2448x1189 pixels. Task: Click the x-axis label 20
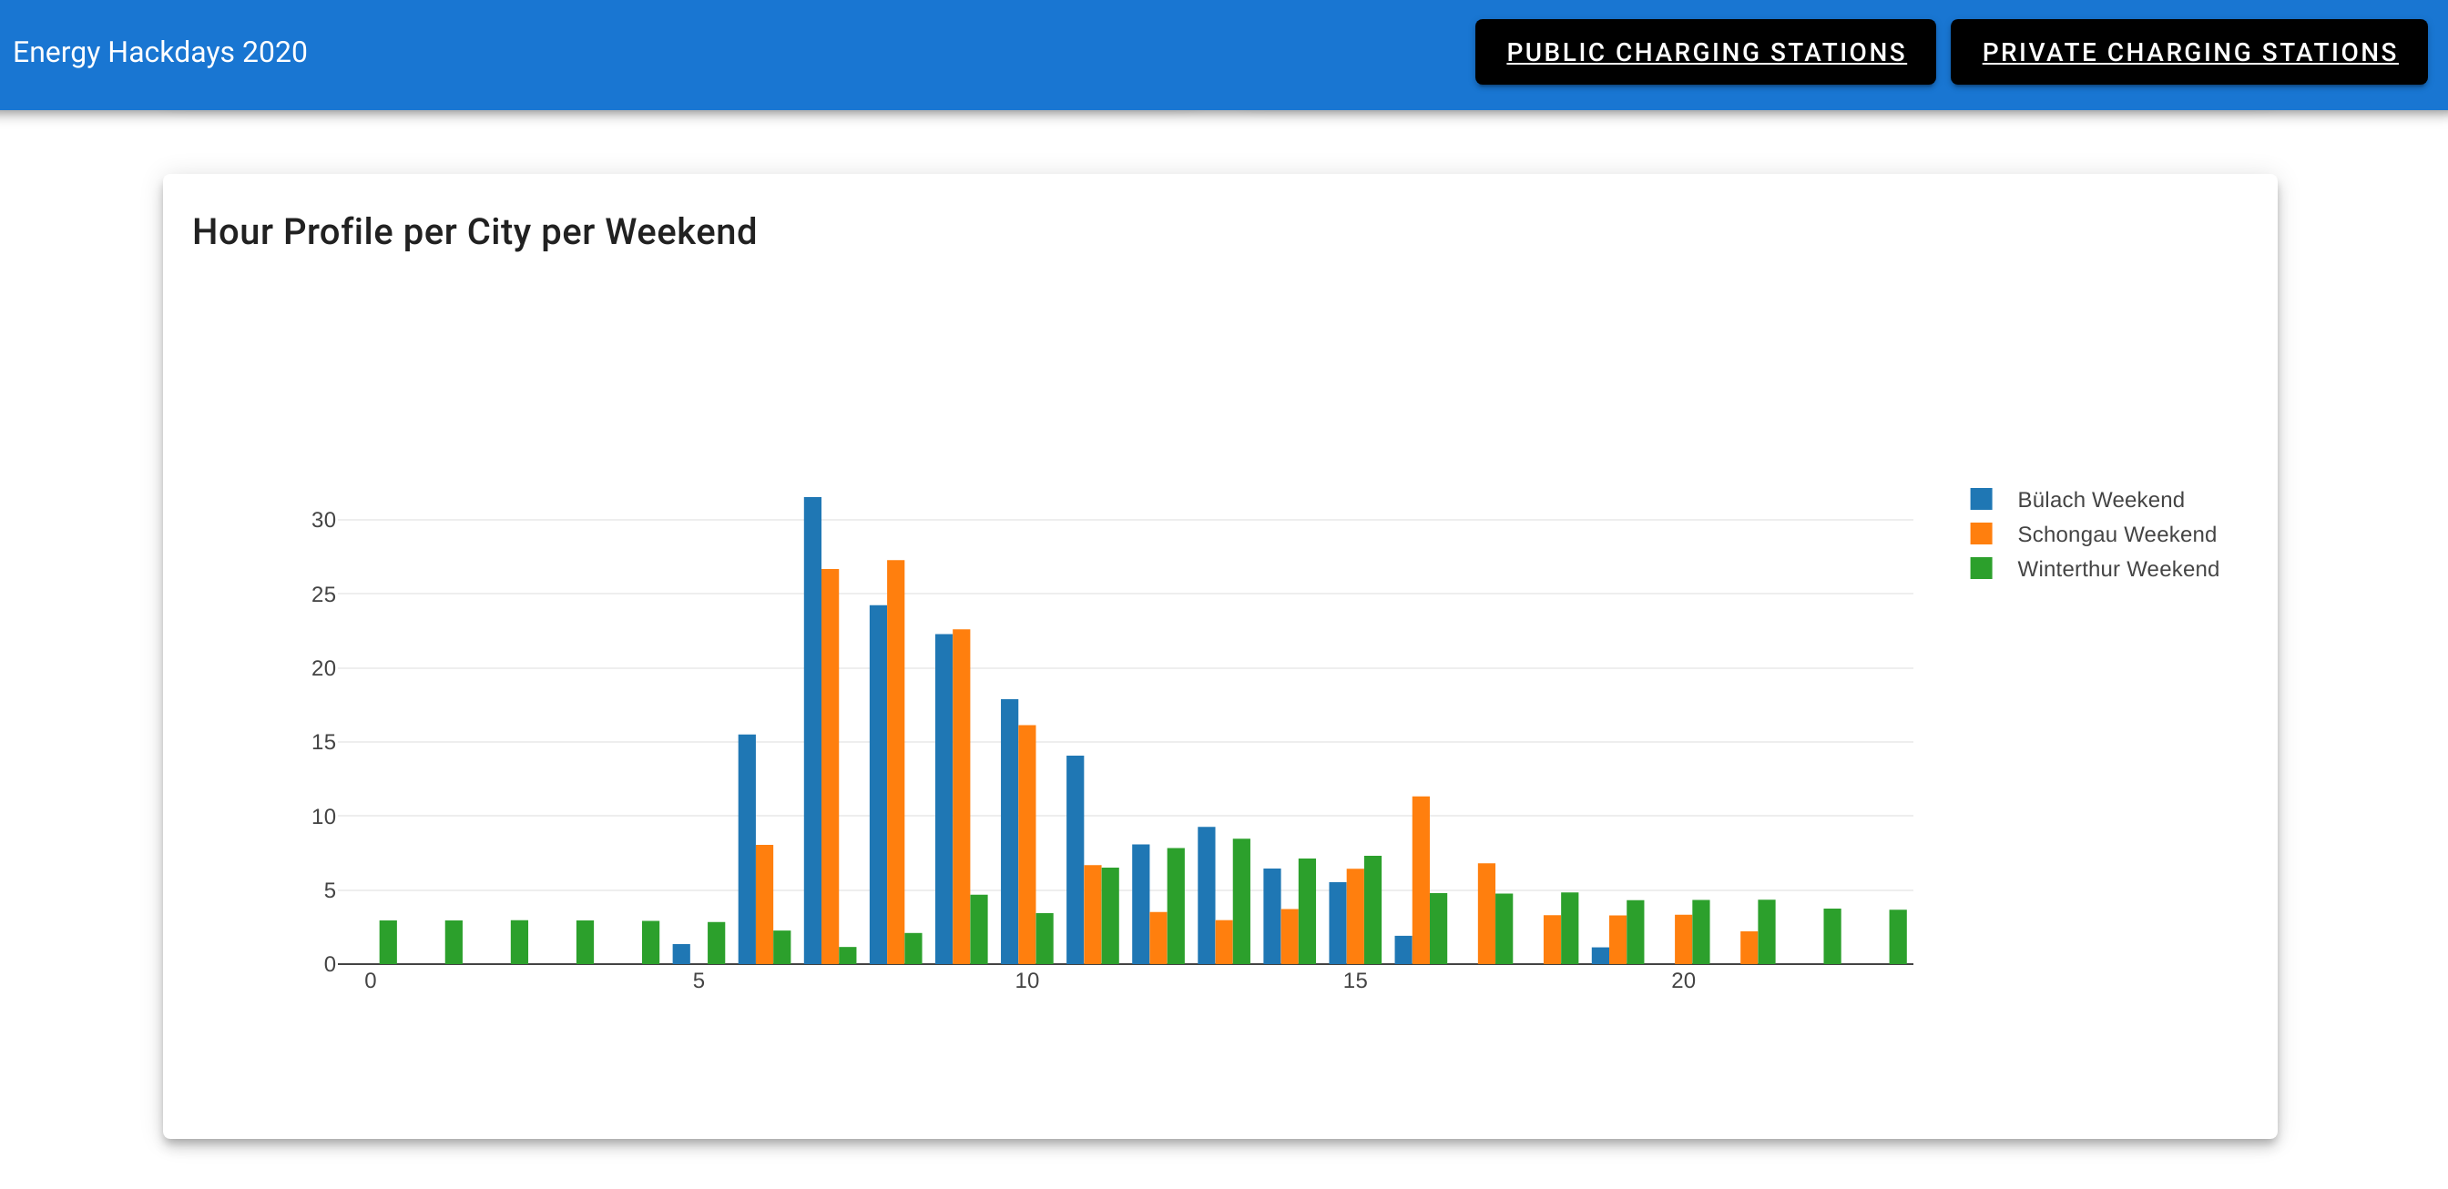pyautogui.click(x=1683, y=981)
